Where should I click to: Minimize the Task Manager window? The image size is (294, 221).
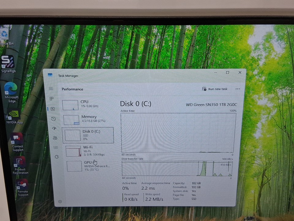pos(216,72)
